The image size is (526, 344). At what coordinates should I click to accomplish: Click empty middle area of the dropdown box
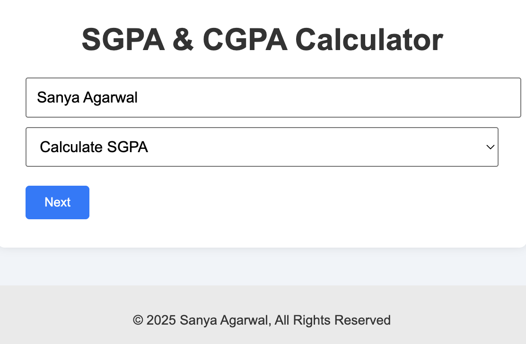tap(307, 147)
